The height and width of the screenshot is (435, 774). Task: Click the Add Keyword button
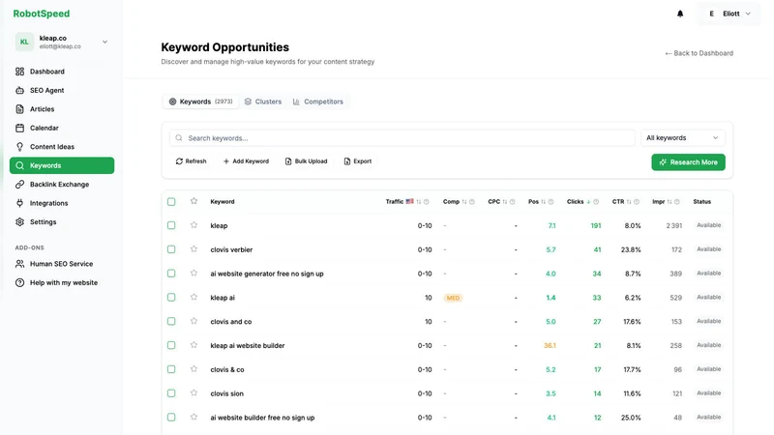(x=246, y=161)
